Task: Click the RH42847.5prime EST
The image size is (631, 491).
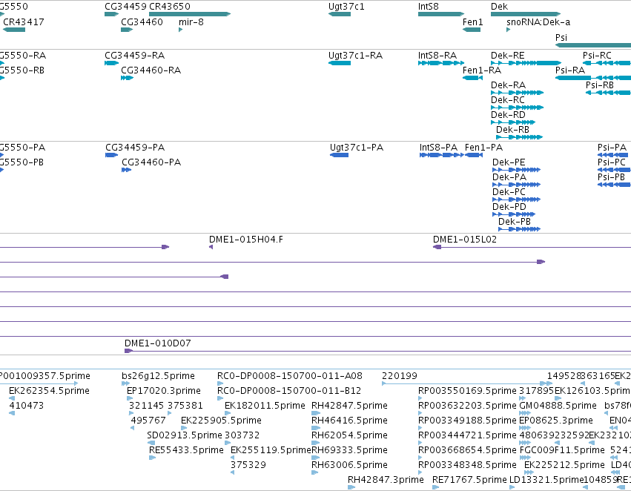Action: coord(316,413)
